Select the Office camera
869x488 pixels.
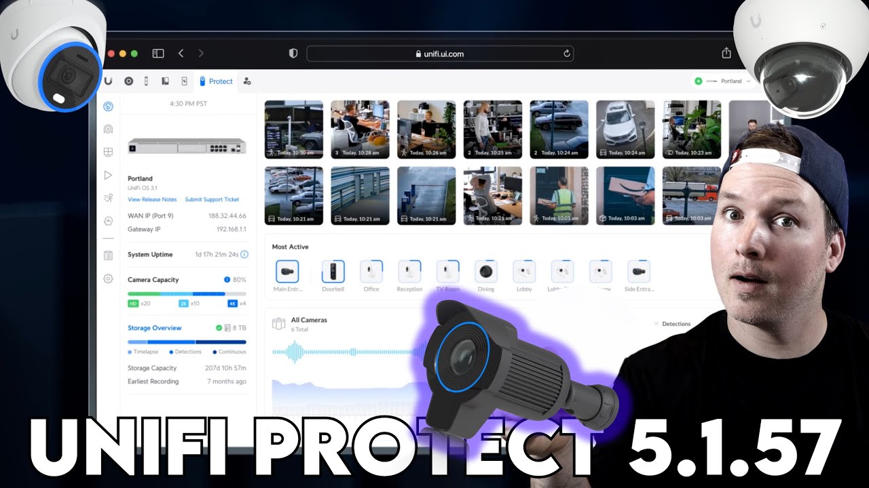pyautogui.click(x=371, y=272)
